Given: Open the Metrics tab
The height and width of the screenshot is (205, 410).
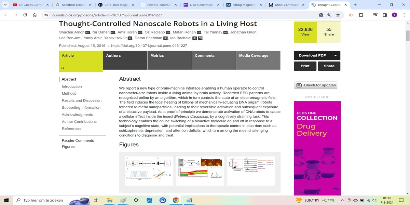Looking at the screenshot, I should 169,60.
